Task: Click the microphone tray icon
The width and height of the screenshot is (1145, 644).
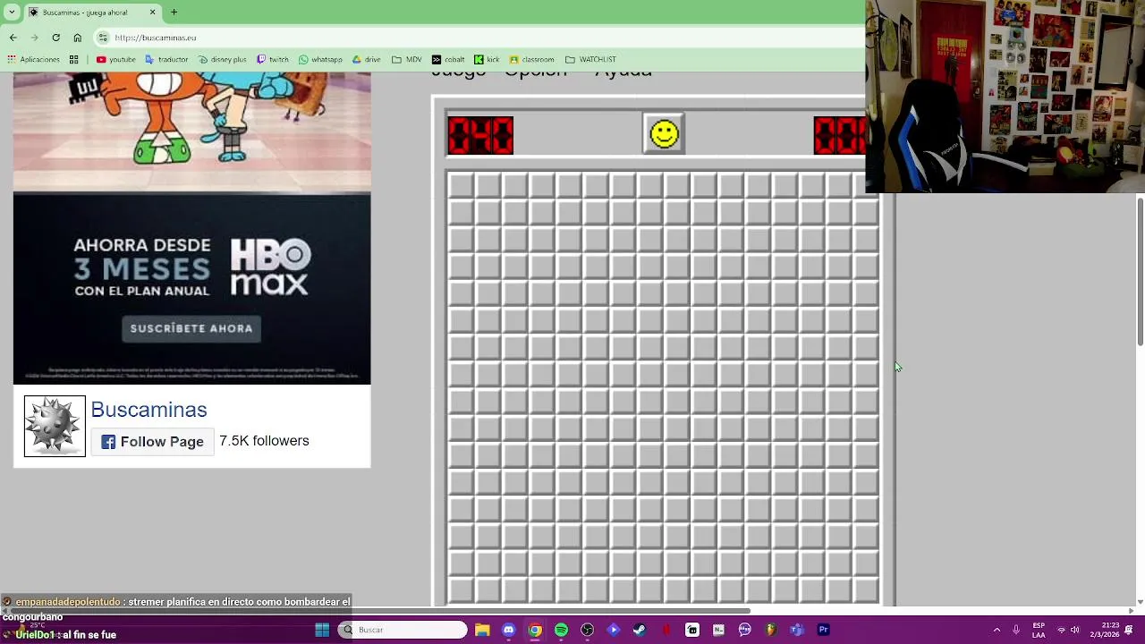Action: pyautogui.click(x=1016, y=630)
